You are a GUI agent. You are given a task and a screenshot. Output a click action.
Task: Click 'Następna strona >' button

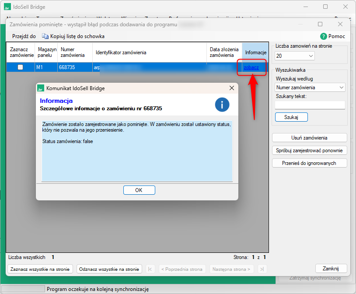(231, 269)
